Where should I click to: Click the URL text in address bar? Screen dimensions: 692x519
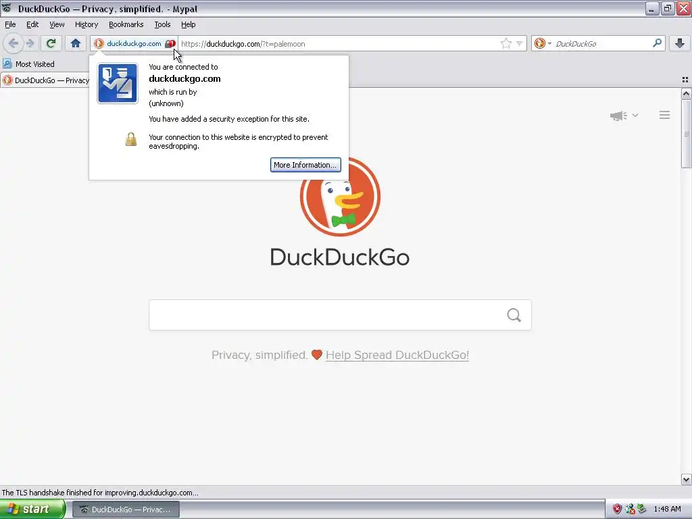pyautogui.click(x=243, y=44)
